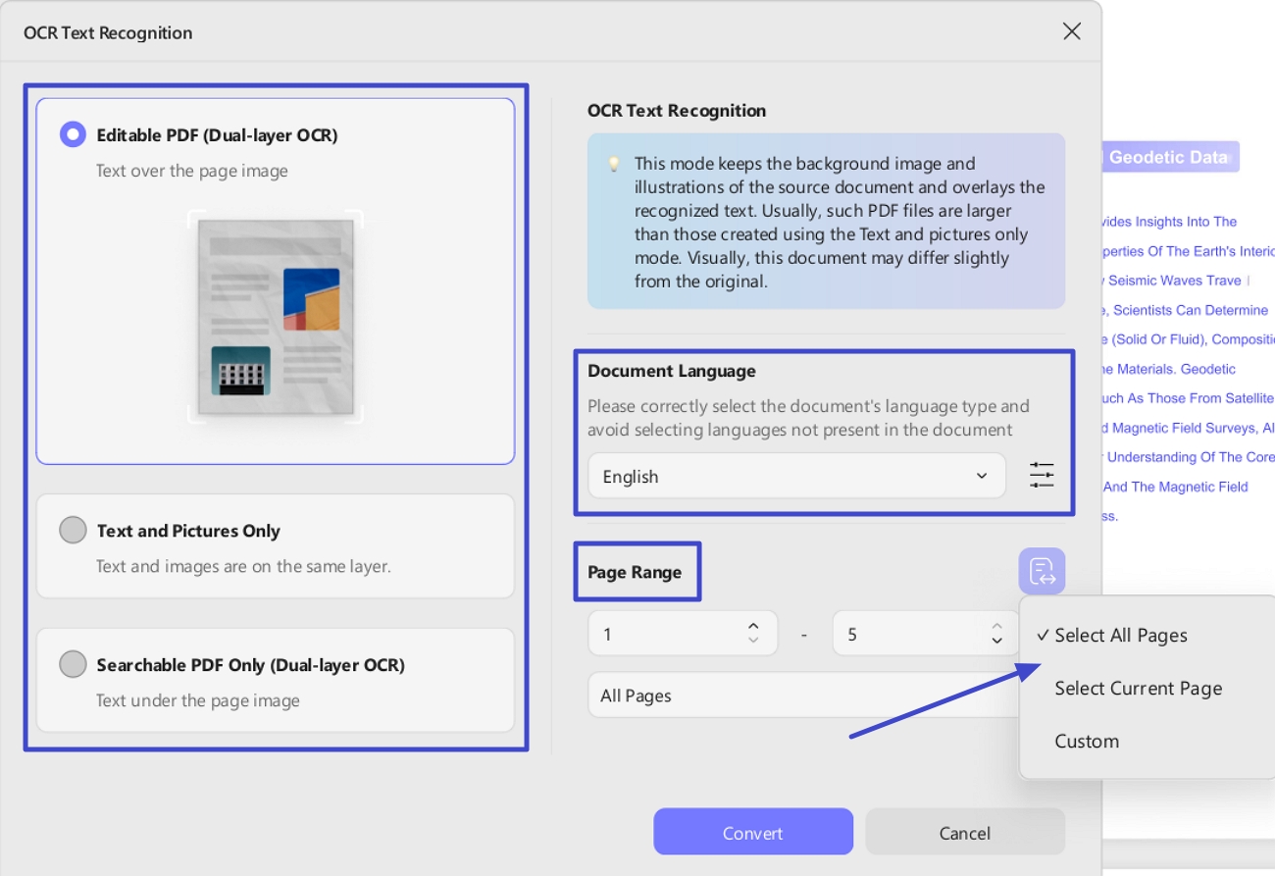Open the English document language dropdown
1275x876 pixels.
tap(796, 476)
